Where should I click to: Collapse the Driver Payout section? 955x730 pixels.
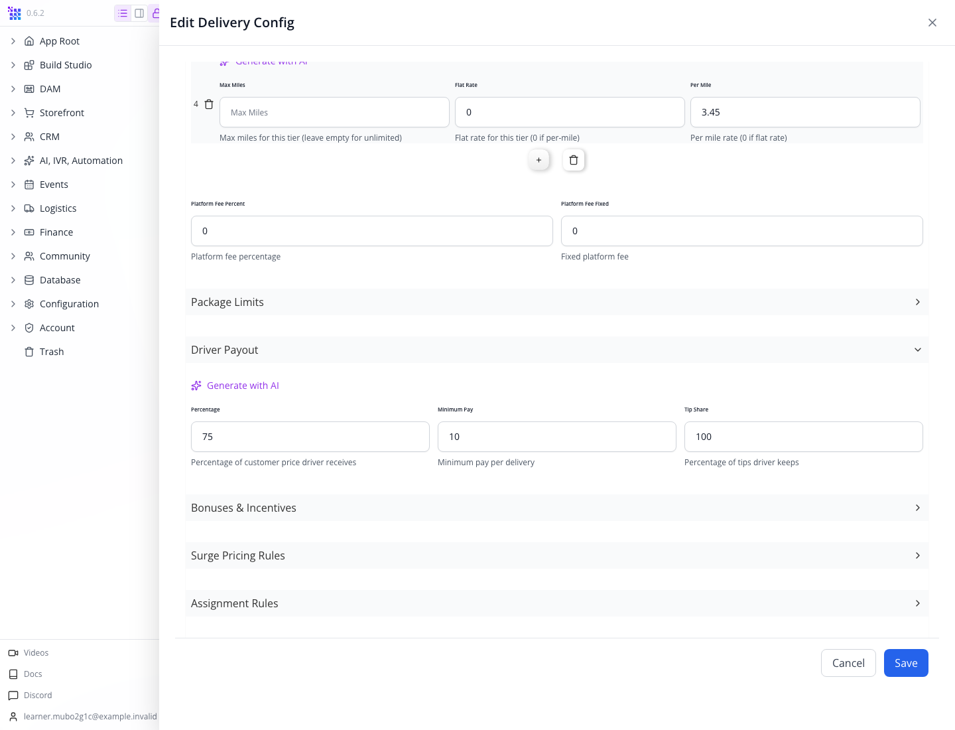coord(557,350)
